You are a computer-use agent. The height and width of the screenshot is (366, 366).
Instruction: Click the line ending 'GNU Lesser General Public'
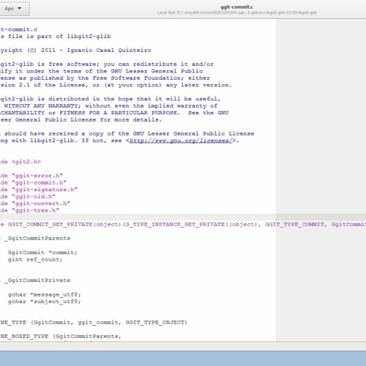pos(102,71)
